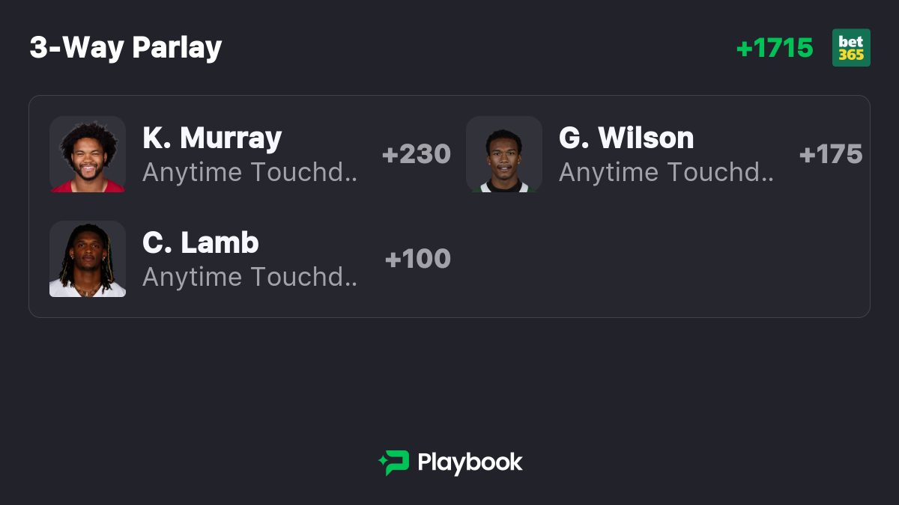Expand Wilson's truncated Anytime Touchdown label
This screenshot has width=899, height=505.
pos(667,172)
